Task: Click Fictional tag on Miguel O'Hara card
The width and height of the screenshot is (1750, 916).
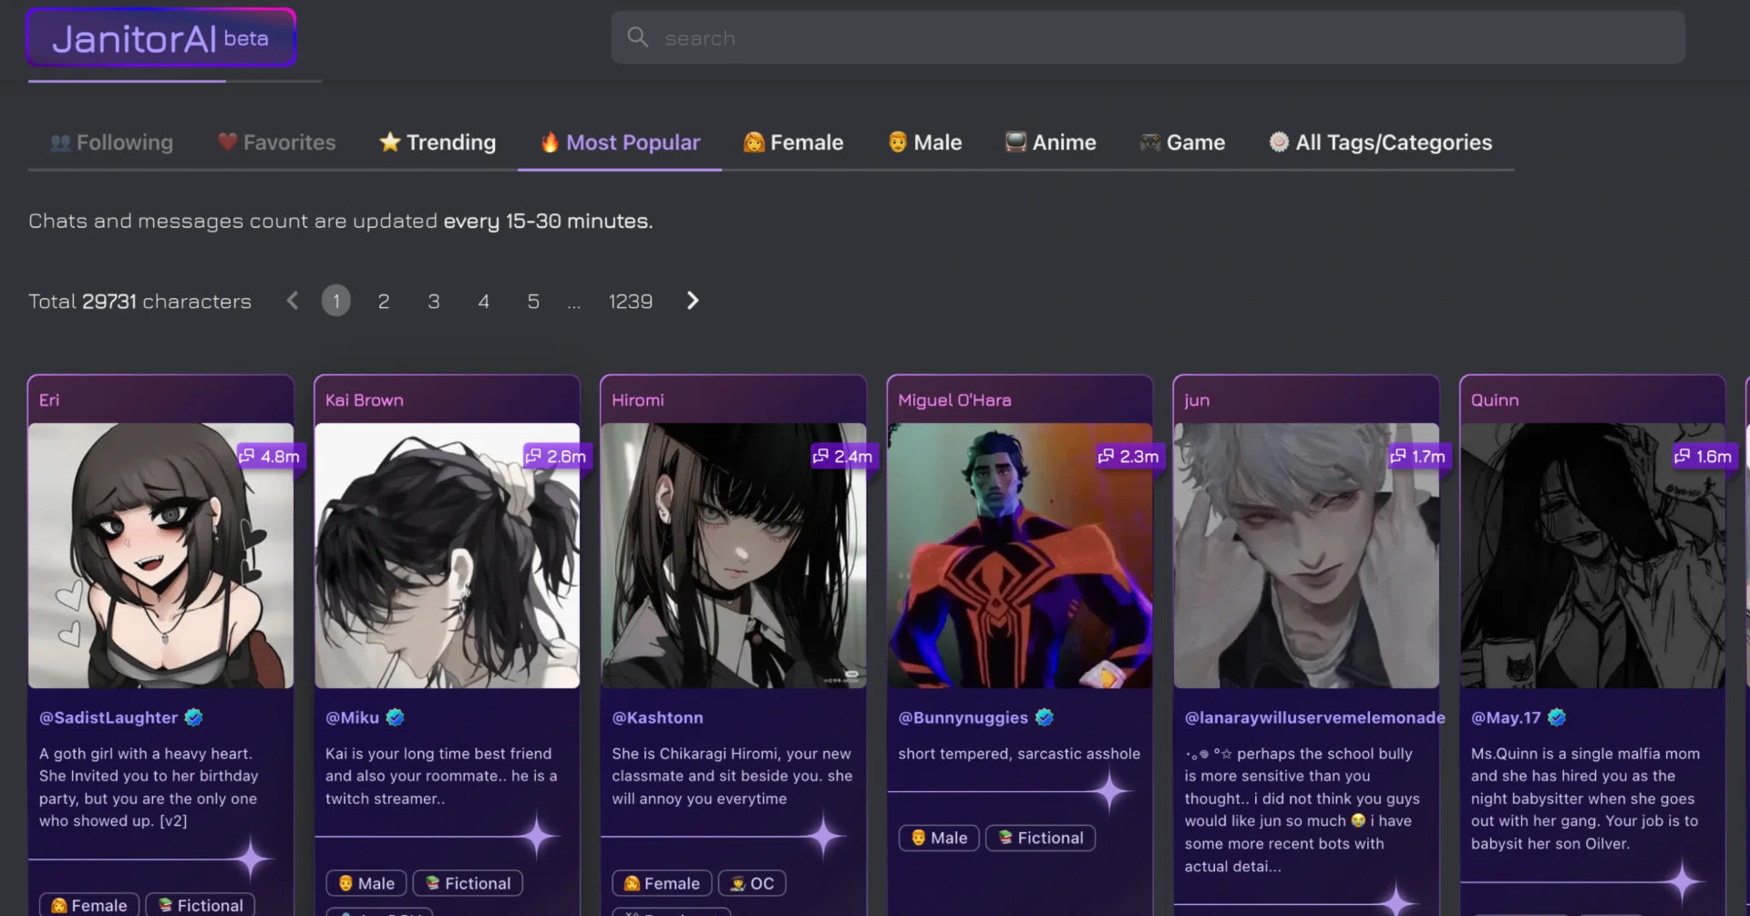Action: 1041,838
